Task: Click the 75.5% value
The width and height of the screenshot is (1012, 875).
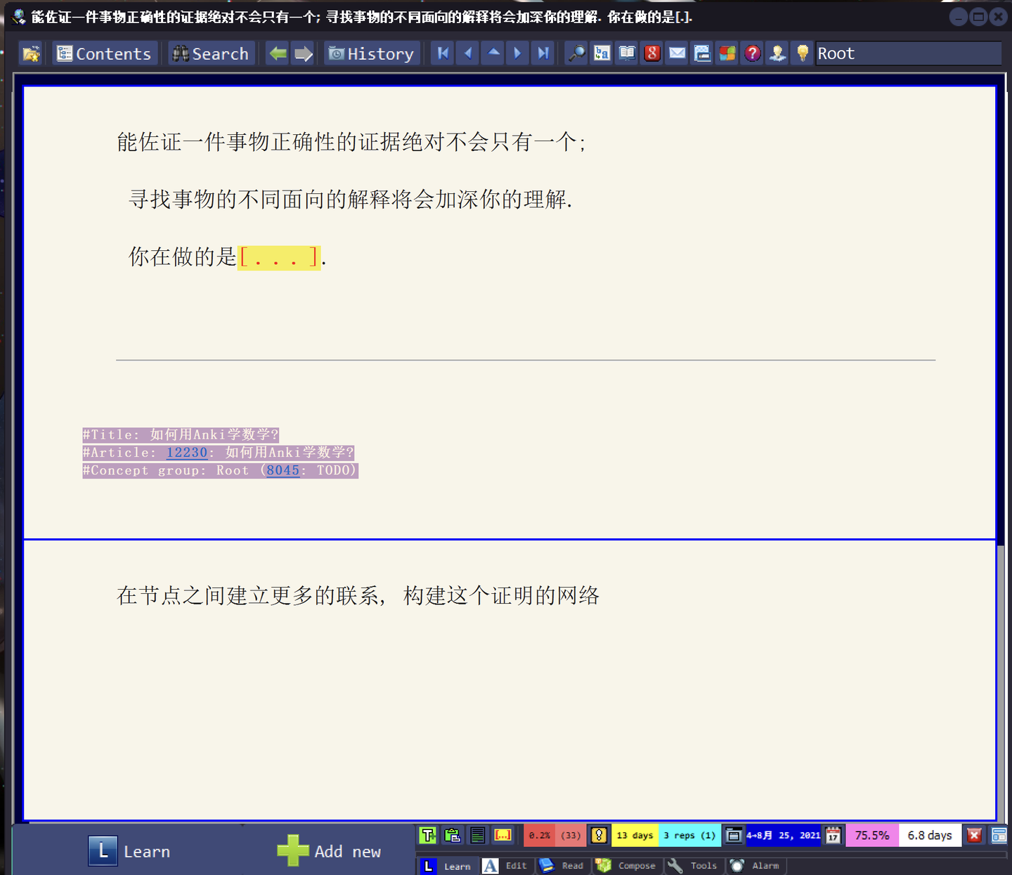Action: [872, 835]
